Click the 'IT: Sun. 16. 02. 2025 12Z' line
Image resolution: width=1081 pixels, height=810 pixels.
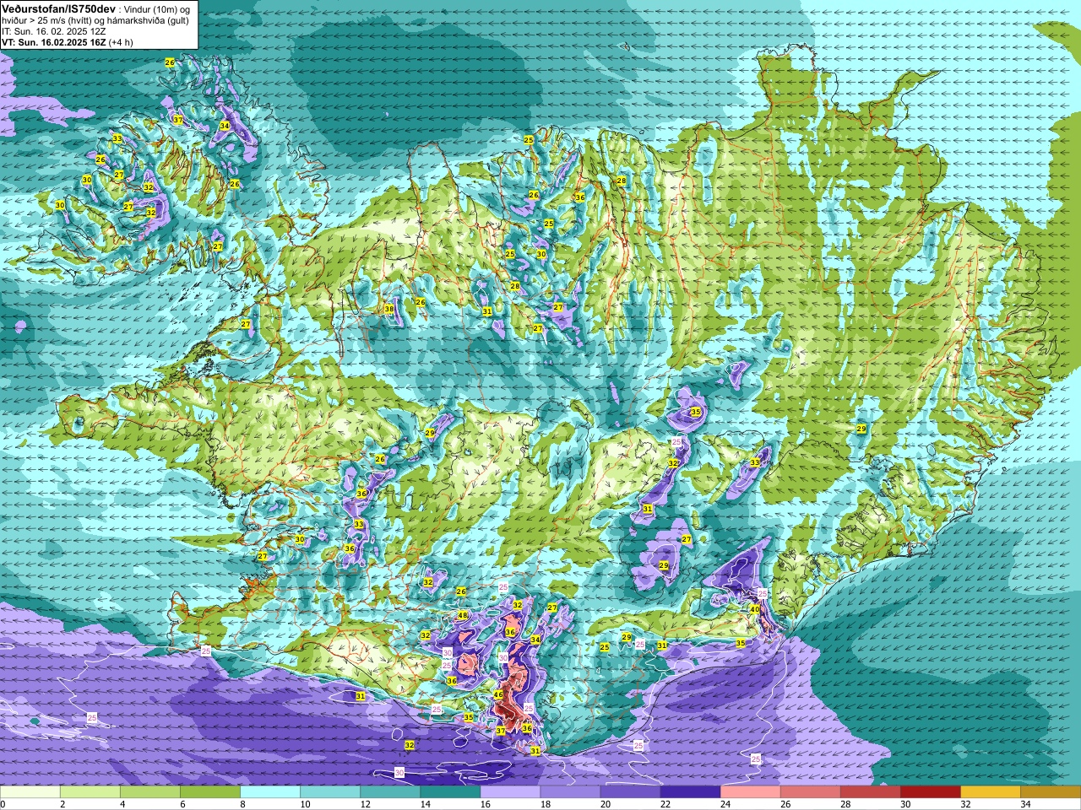[54, 31]
